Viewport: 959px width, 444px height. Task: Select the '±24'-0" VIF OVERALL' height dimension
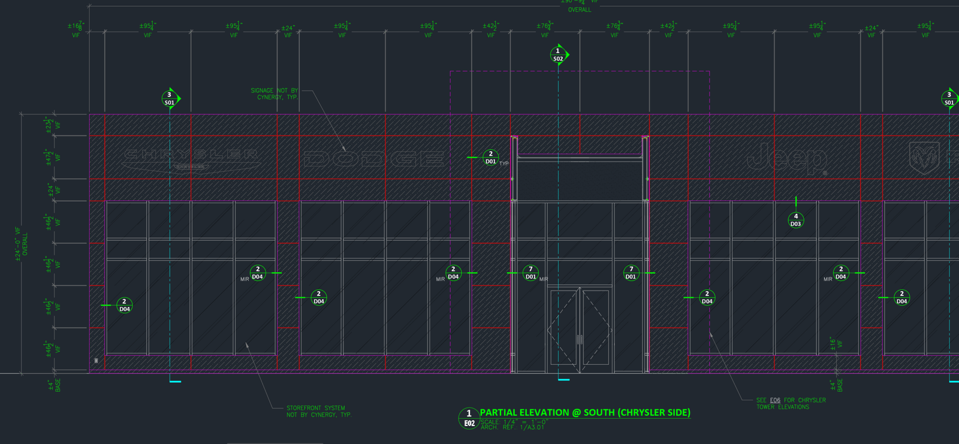click(x=22, y=243)
